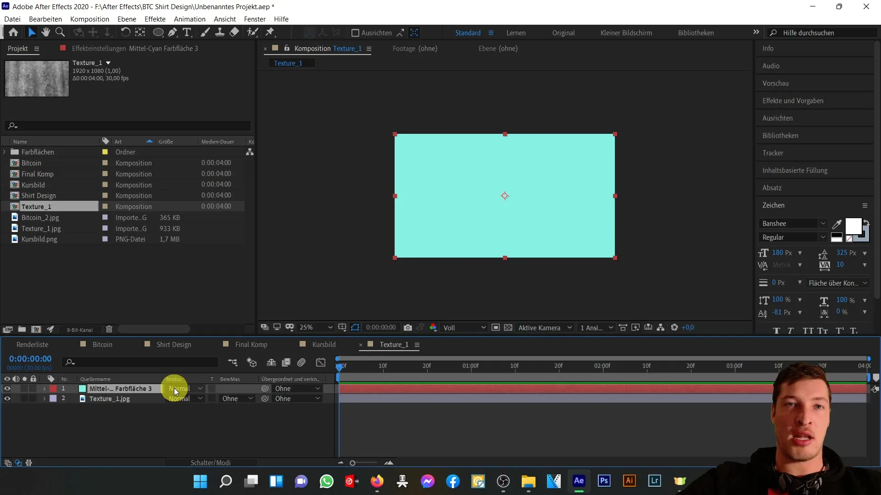Apply Faux Bold text style

click(776, 330)
